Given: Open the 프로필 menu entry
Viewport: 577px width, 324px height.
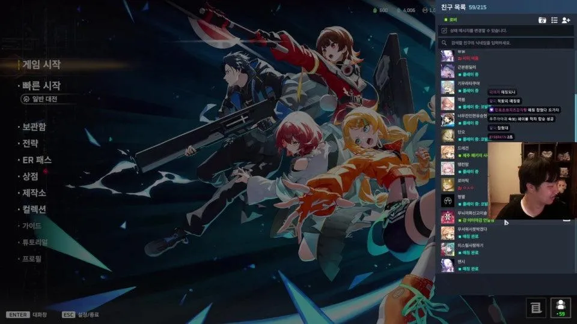Looking at the screenshot, I should 32,259.
